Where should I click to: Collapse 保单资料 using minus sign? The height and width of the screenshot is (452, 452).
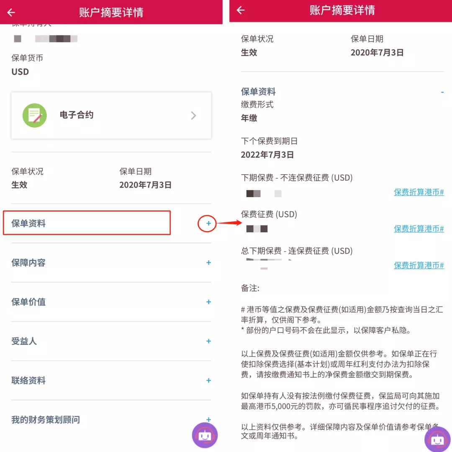tap(442, 92)
